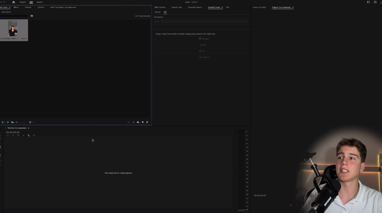Screen dimensions: 382x213
Task: Click the workspaces icon at top right
Action: pyautogui.click(x=368, y=2)
